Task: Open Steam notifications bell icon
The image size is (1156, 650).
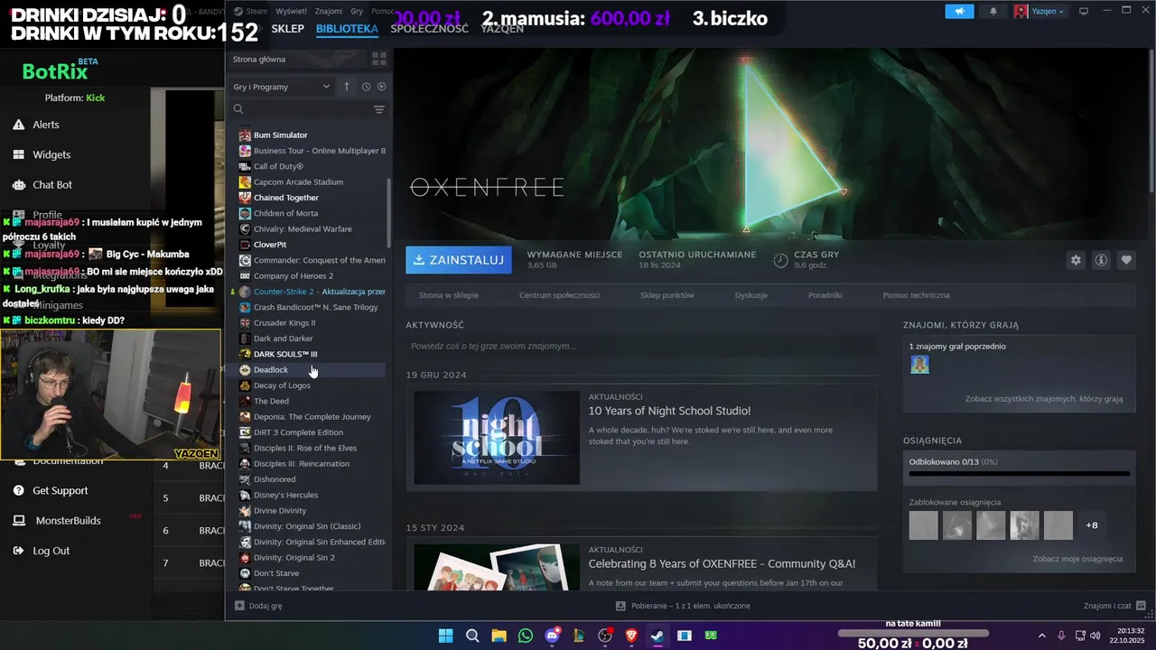Action: coord(993,11)
